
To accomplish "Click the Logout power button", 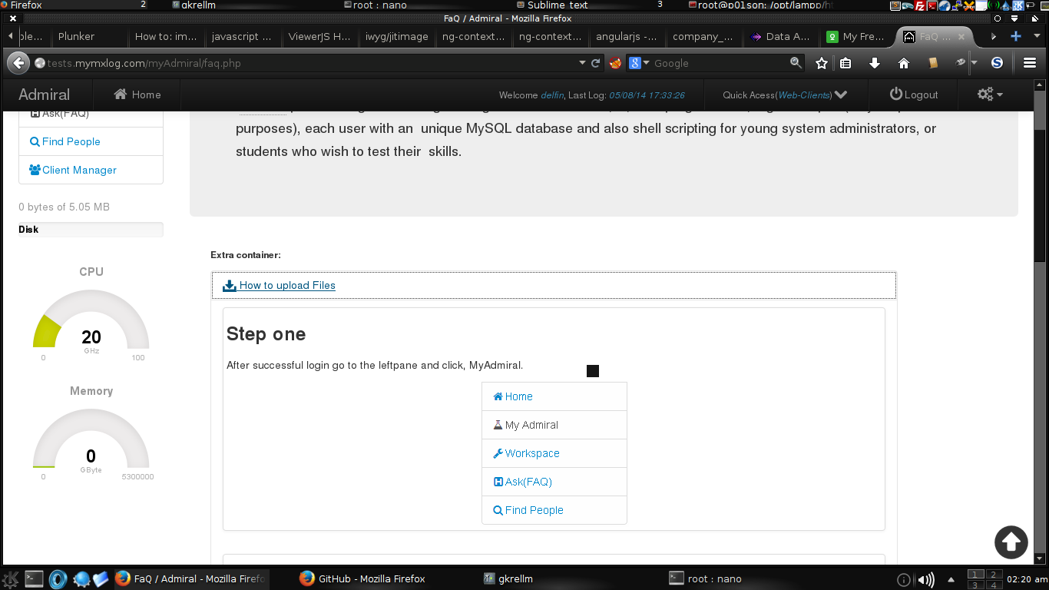I will [914, 94].
